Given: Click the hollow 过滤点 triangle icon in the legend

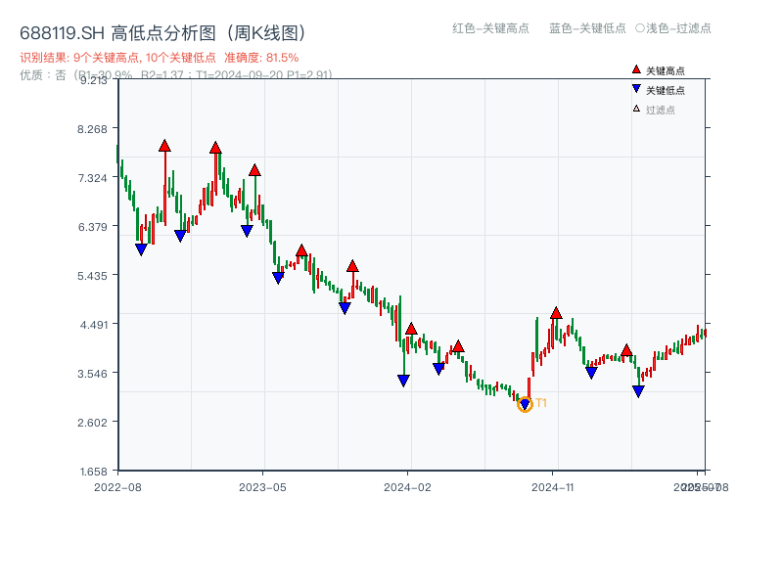Looking at the screenshot, I should pos(636,106).
